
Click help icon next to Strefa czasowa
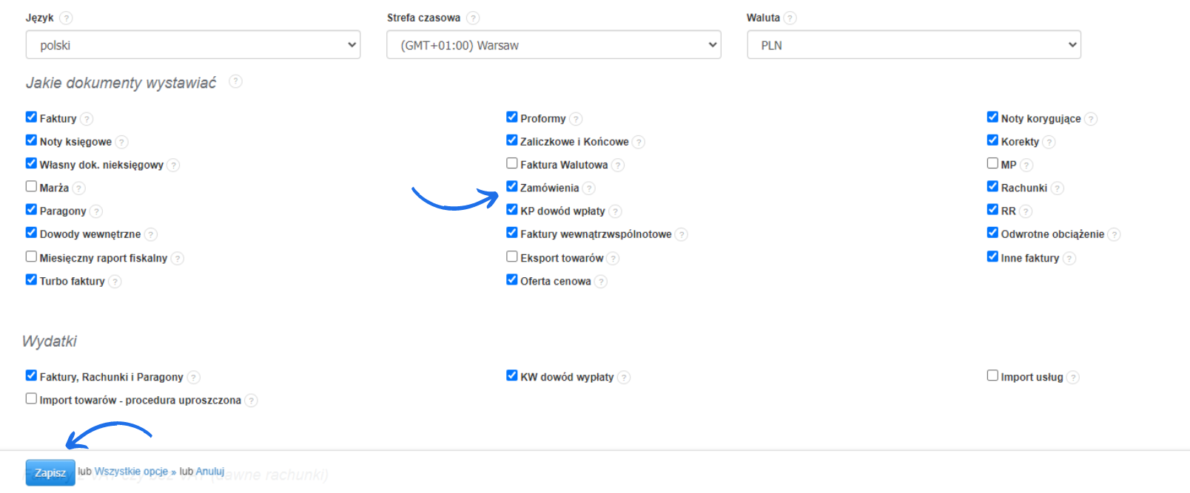point(473,18)
